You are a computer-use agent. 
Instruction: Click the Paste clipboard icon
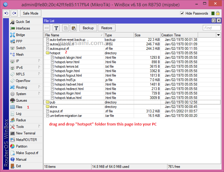click(74, 28)
